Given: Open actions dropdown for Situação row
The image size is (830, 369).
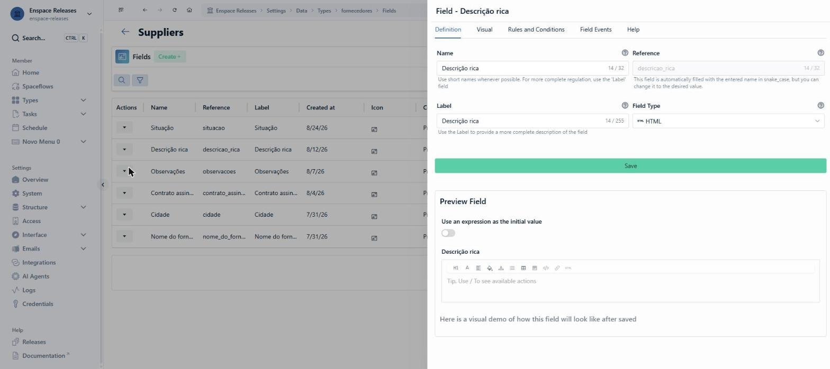Looking at the screenshot, I should coord(124,127).
